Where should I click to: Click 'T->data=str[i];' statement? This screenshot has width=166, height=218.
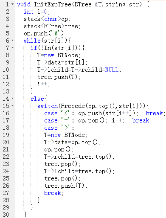62,62
